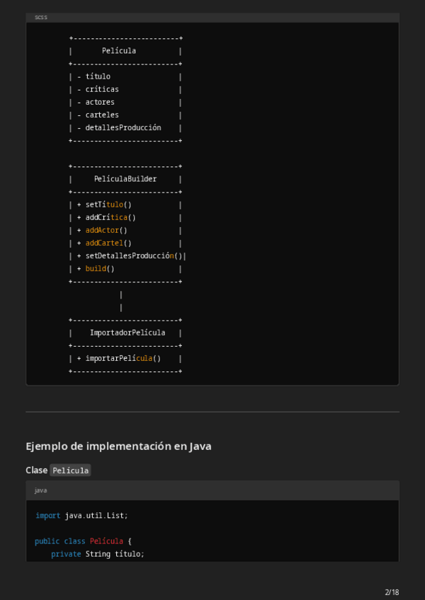Click the PelículaBuilder class title
425x600 pixels.
pos(125,179)
